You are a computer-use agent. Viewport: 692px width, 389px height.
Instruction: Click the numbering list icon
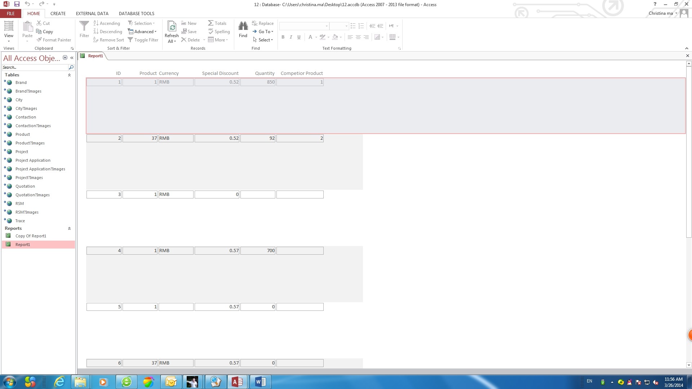point(361,26)
